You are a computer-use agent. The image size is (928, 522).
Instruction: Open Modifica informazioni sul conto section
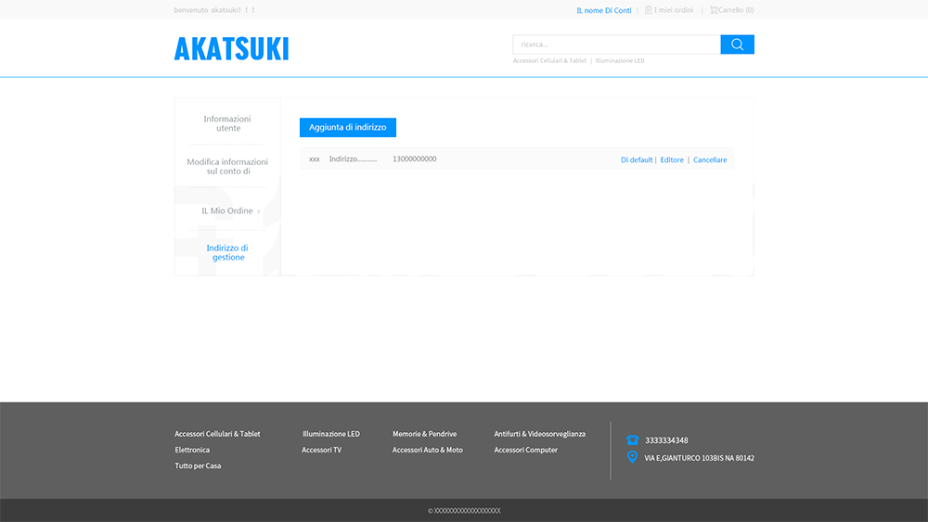[227, 167]
